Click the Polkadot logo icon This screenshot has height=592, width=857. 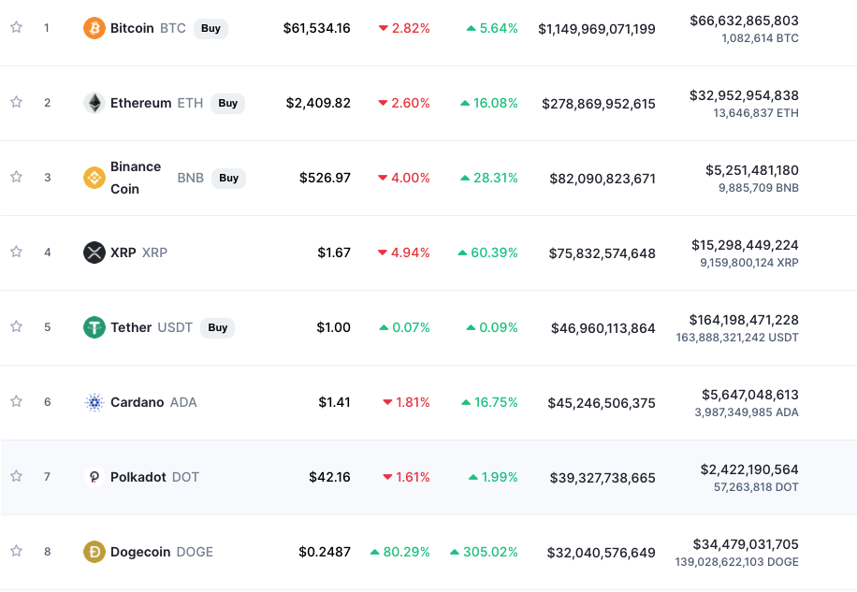tap(94, 477)
